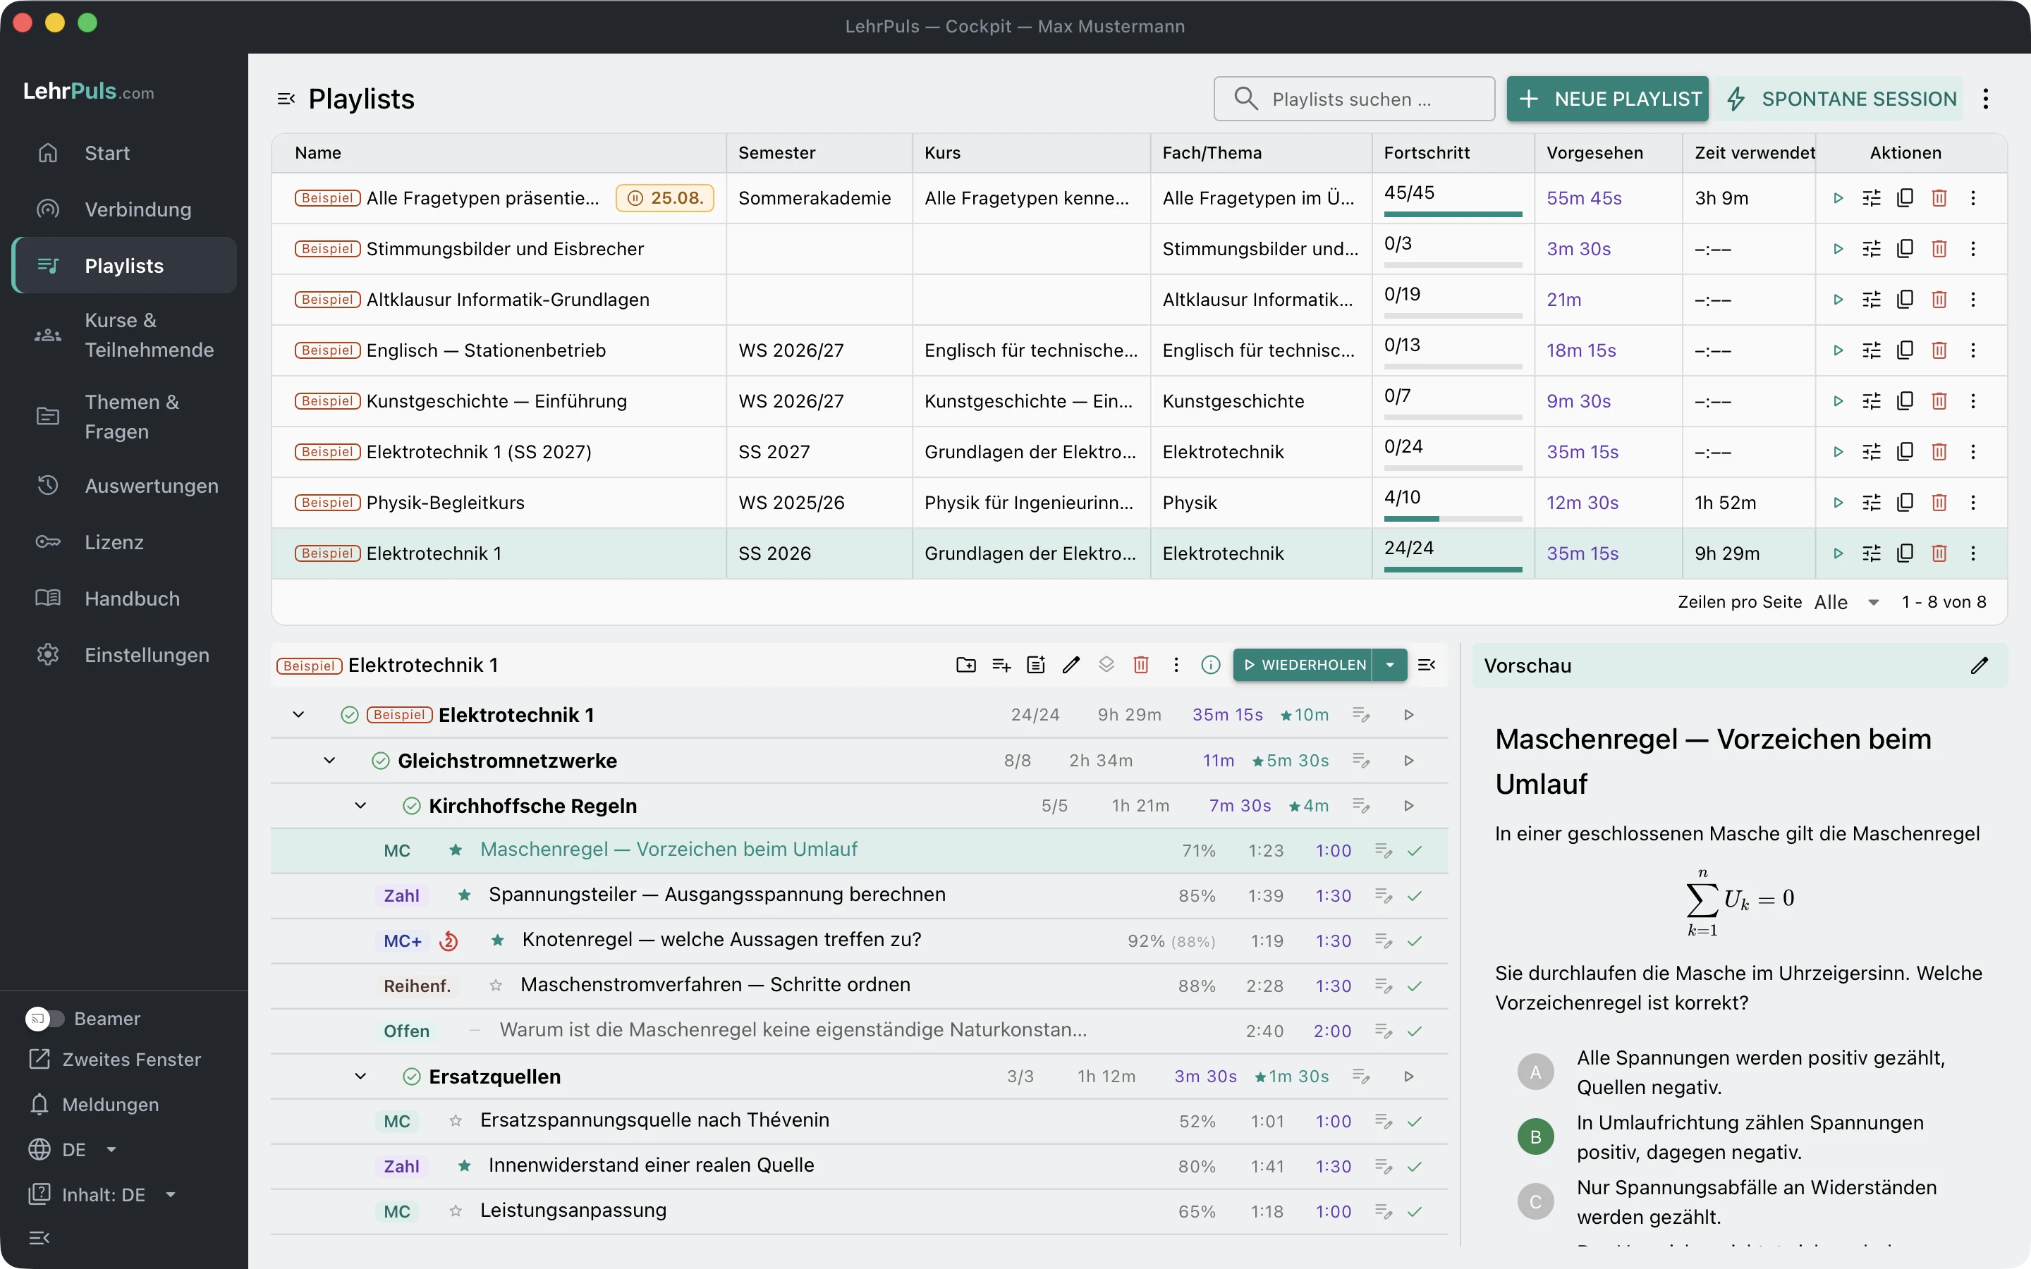The image size is (2031, 1269).
Task: Play the Gleichstromnetzwerke section
Action: [x=1409, y=761]
